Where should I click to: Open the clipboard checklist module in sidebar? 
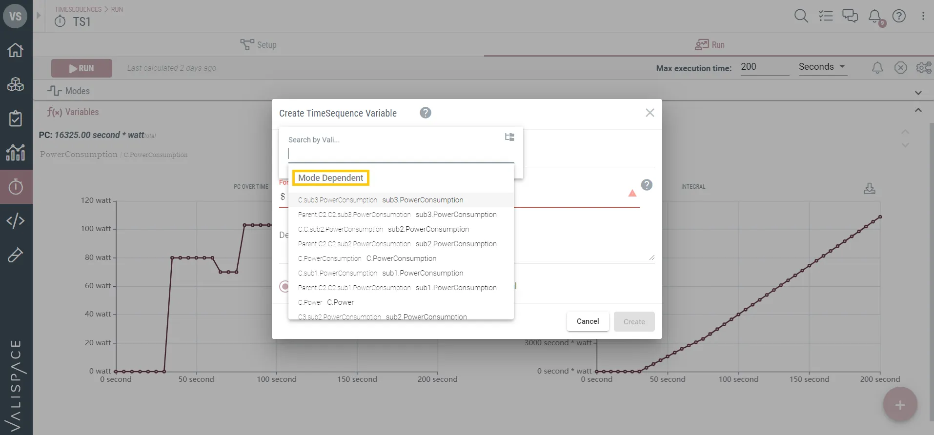coord(16,118)
